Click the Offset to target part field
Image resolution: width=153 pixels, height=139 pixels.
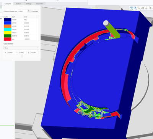tap(23, 12)
